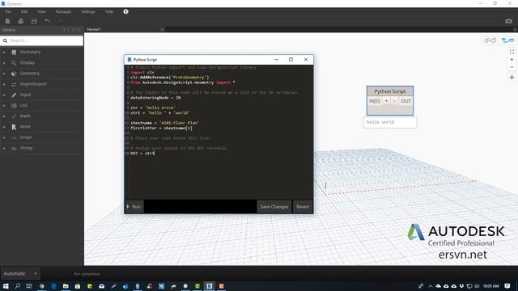Open the Help menu
The width and height of the screenshot is (518, 291).
click(109, 11)
